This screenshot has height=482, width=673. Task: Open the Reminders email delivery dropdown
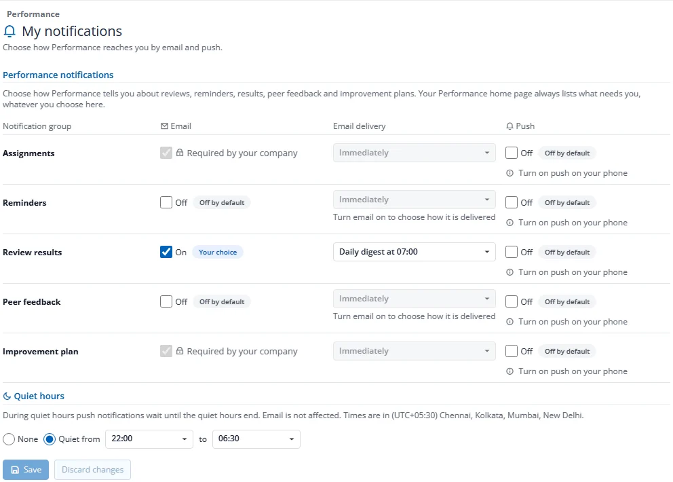415,200
